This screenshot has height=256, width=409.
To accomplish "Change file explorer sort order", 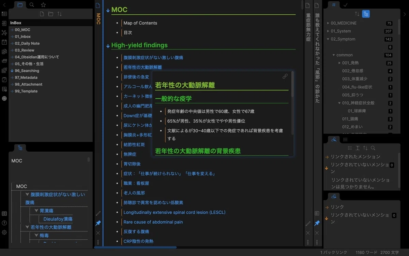I will point(60,14).
